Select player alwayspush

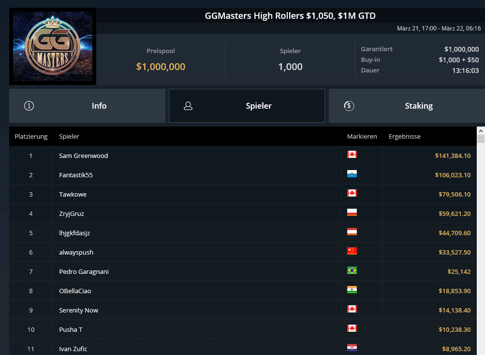(x=76, y=252)
